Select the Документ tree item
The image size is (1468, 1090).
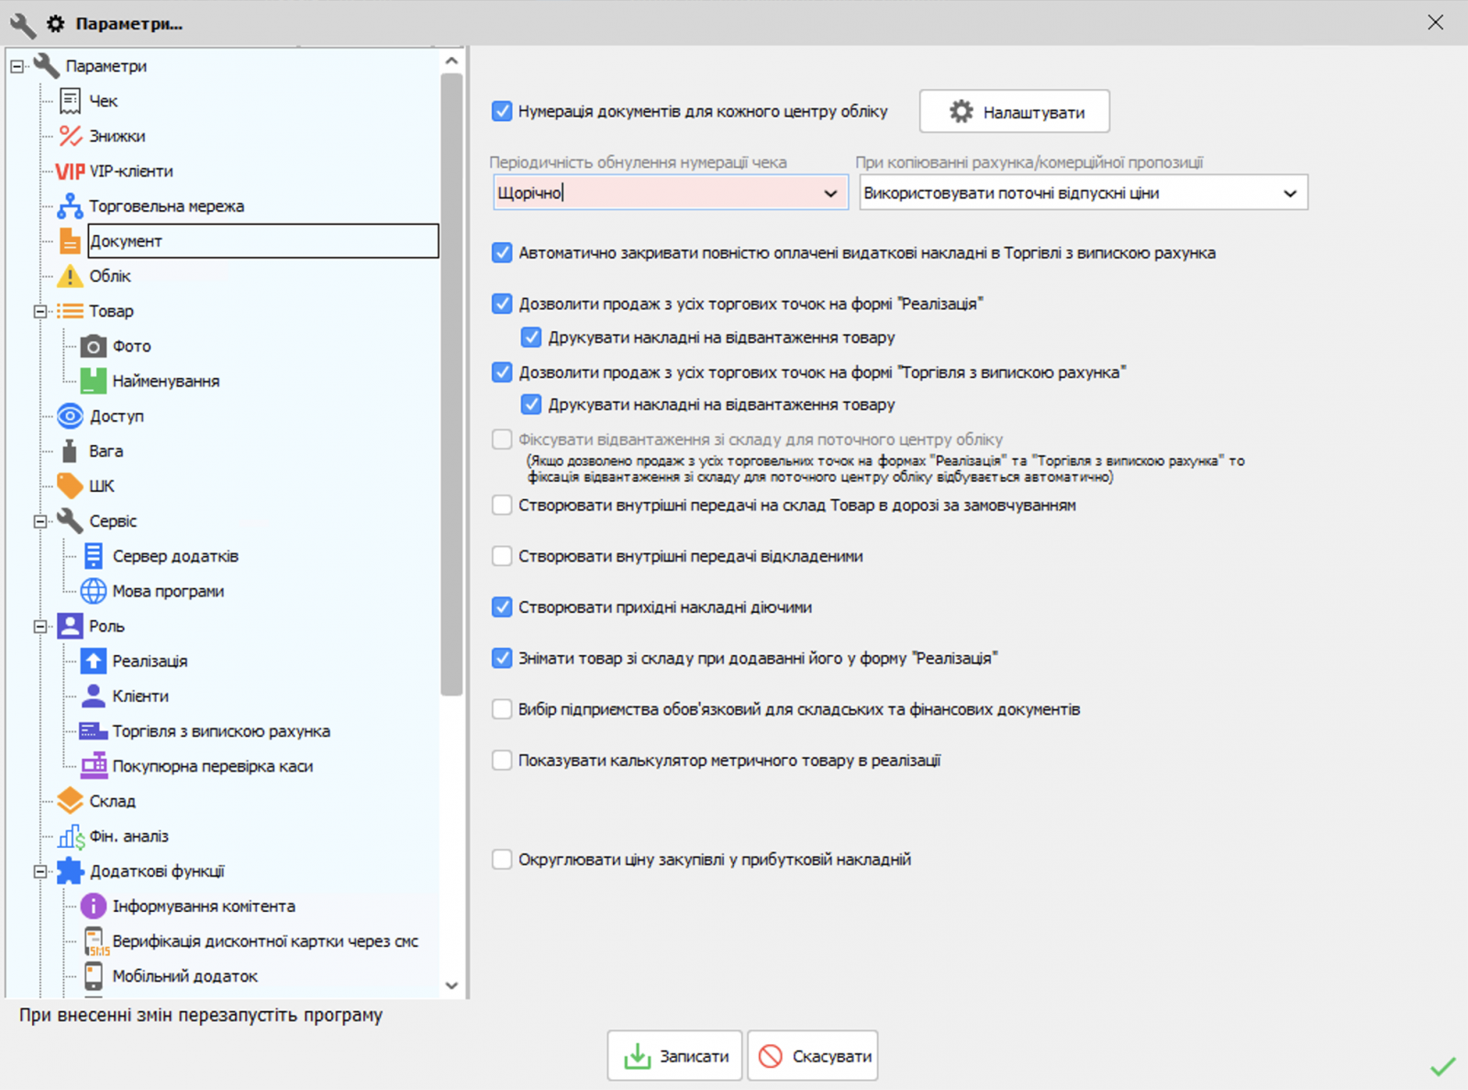pyautogui.click(x=263, y=241)
